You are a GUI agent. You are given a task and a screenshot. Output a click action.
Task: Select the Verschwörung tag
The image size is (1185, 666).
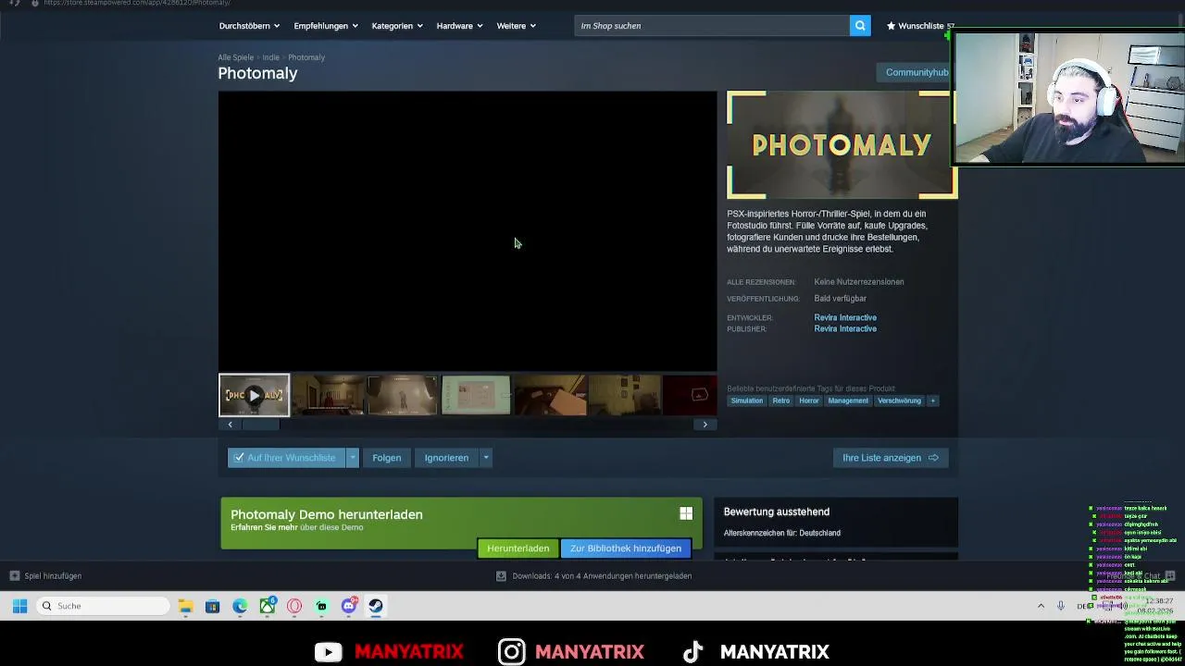(x=899, y=401)
